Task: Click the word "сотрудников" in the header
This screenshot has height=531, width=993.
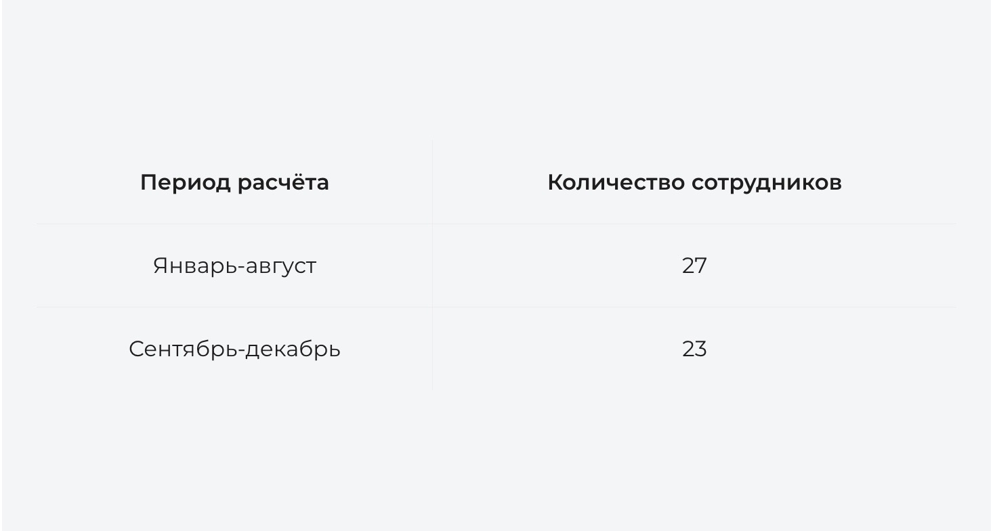Action: pos(766,183)
